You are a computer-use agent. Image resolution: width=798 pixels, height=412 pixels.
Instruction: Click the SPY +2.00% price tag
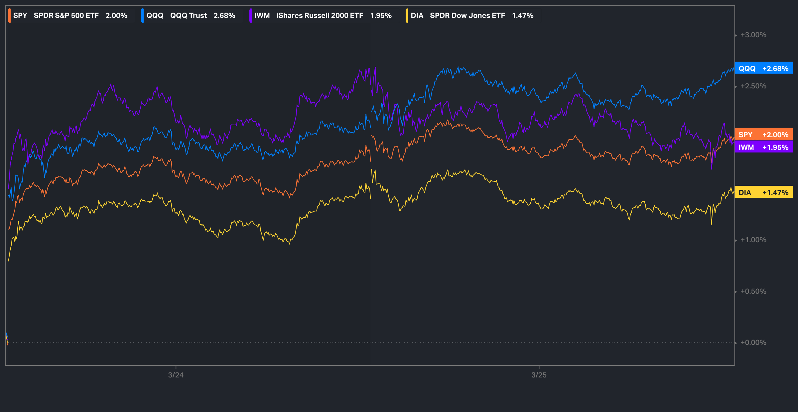coord(763,135)
